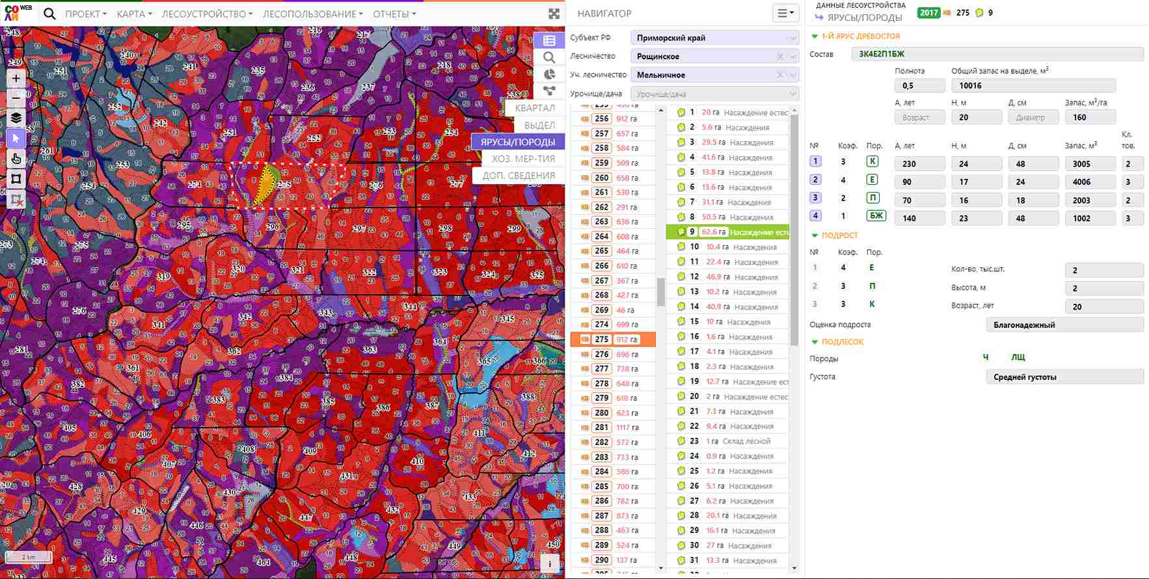Click the Оценка подроста field Благонадежный

point(1065,325)
